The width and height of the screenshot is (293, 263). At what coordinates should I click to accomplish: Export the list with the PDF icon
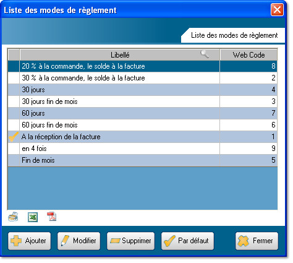tap(51, 217)
